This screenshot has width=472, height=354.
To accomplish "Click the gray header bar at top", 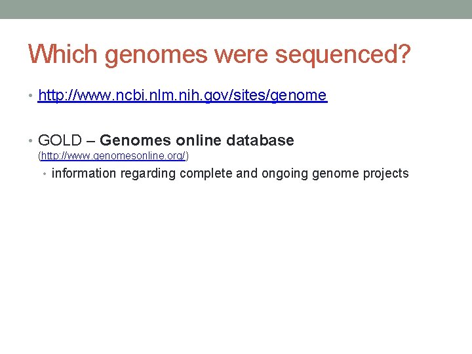I will pyautogui.click(x=236, y=9).
